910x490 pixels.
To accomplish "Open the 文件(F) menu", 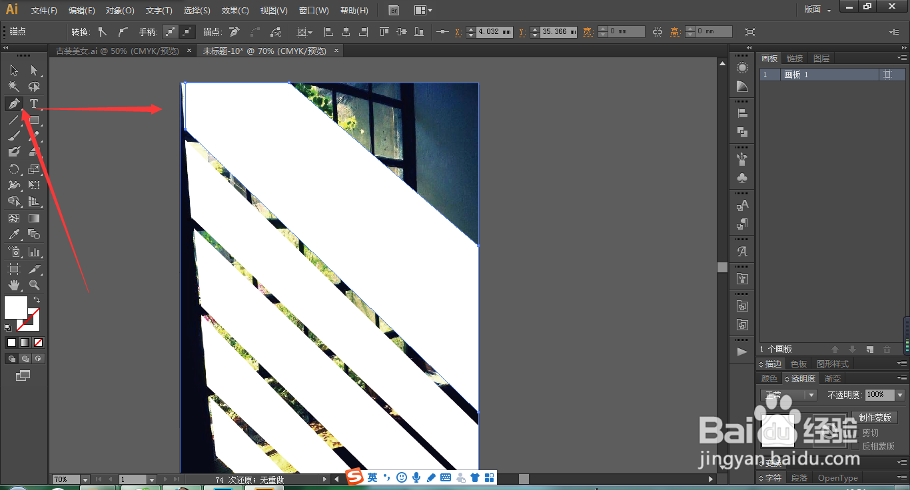I will coord(44,11).
